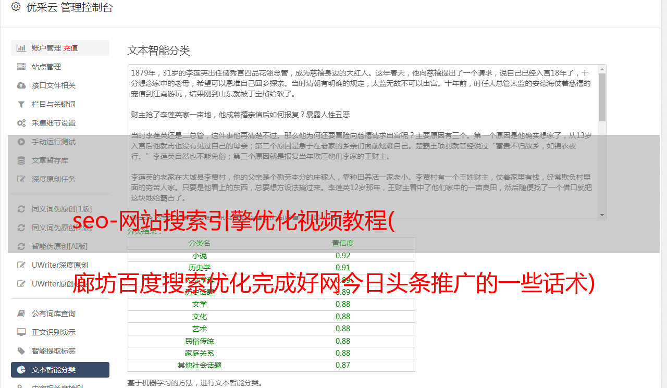Click the 优采云 管理控制台 title
Viewport: 667px width, 388px height.
(x=69, y=7)
